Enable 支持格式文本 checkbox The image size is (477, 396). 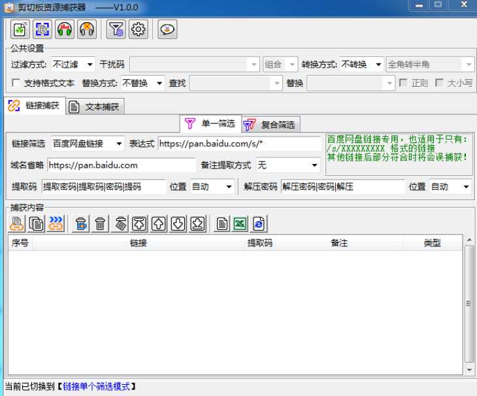click(16, 83)
